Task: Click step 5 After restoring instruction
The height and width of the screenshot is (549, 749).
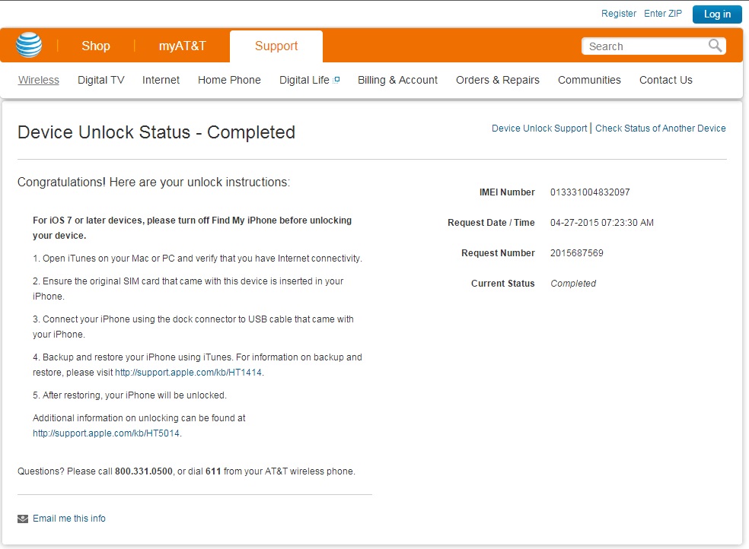Action: point(129,395)
